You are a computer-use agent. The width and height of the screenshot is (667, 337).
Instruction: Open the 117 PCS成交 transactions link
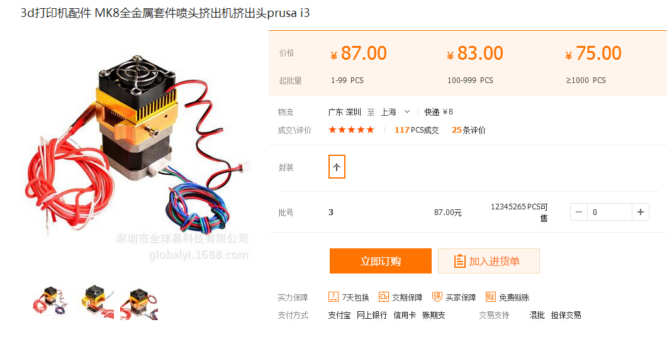coord(417,130)
